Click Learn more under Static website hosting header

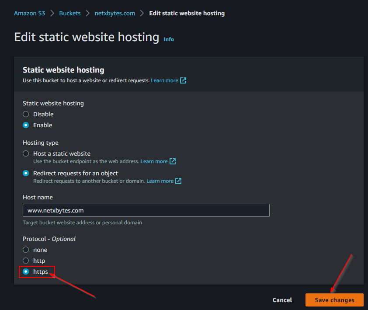tap(164, 80)
